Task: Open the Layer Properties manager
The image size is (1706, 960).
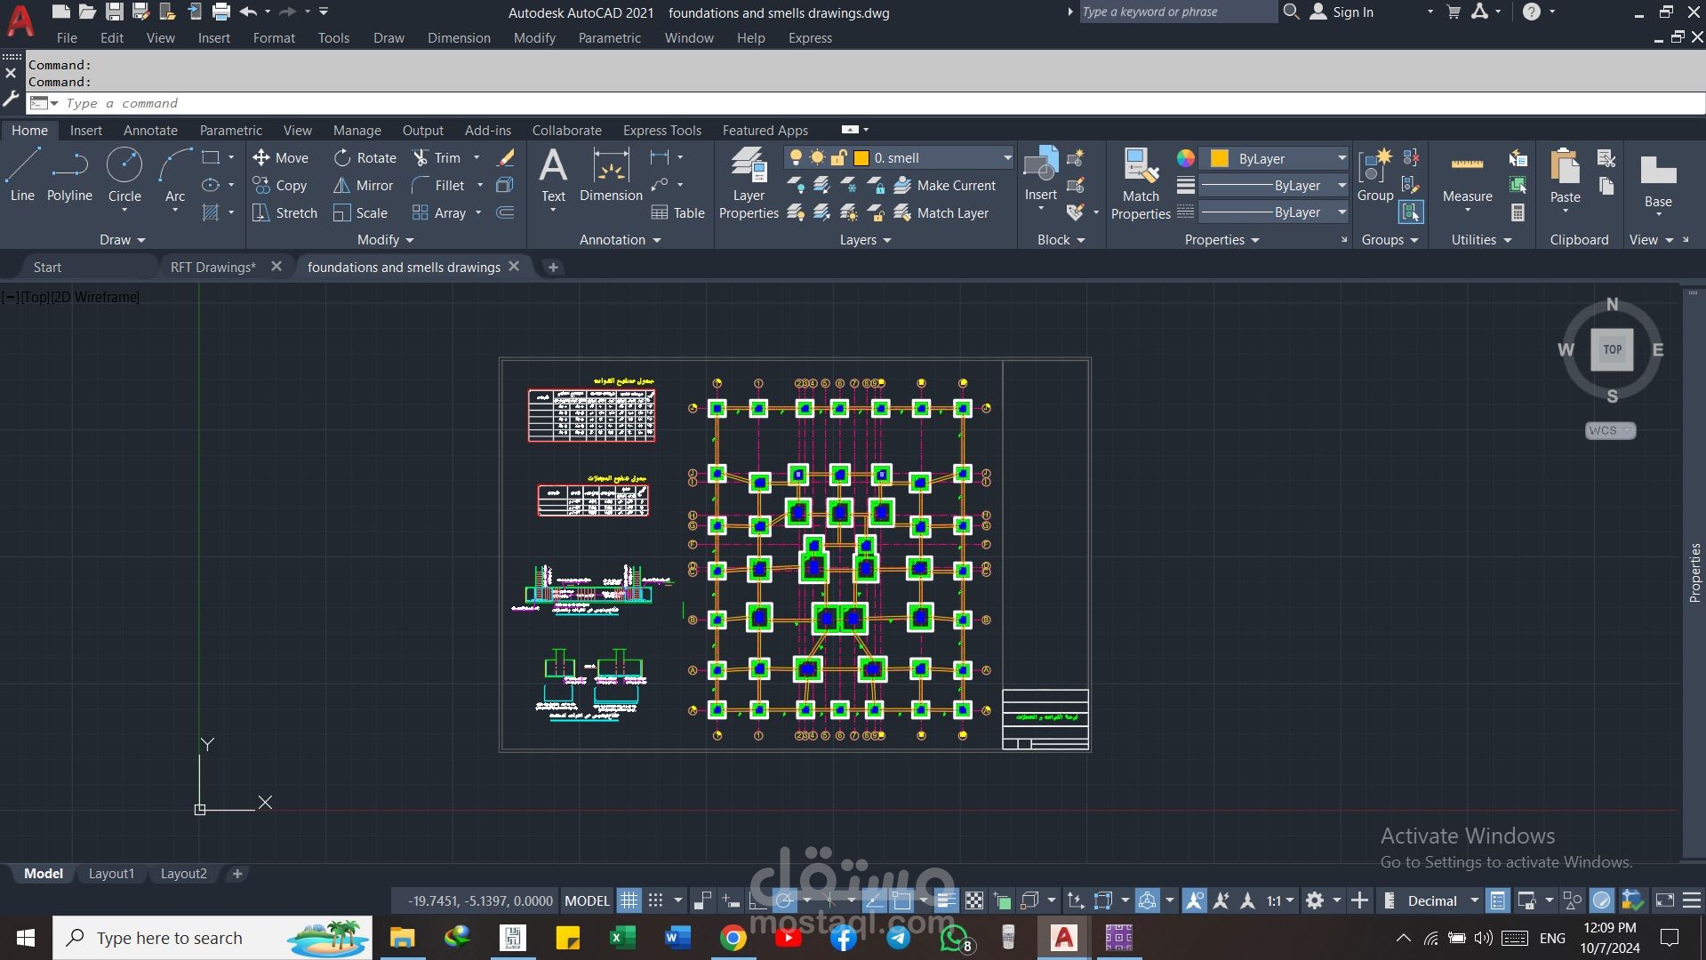Action: pos(749,184)
